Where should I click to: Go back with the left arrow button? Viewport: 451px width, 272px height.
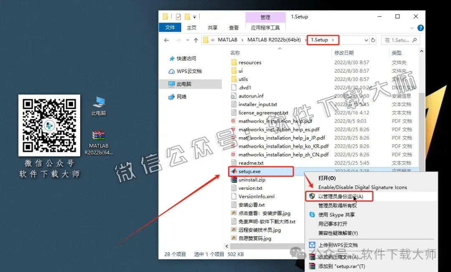(x=166, y=40)
